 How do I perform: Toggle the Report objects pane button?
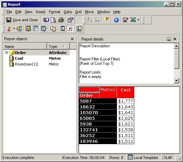click(28, 29)
